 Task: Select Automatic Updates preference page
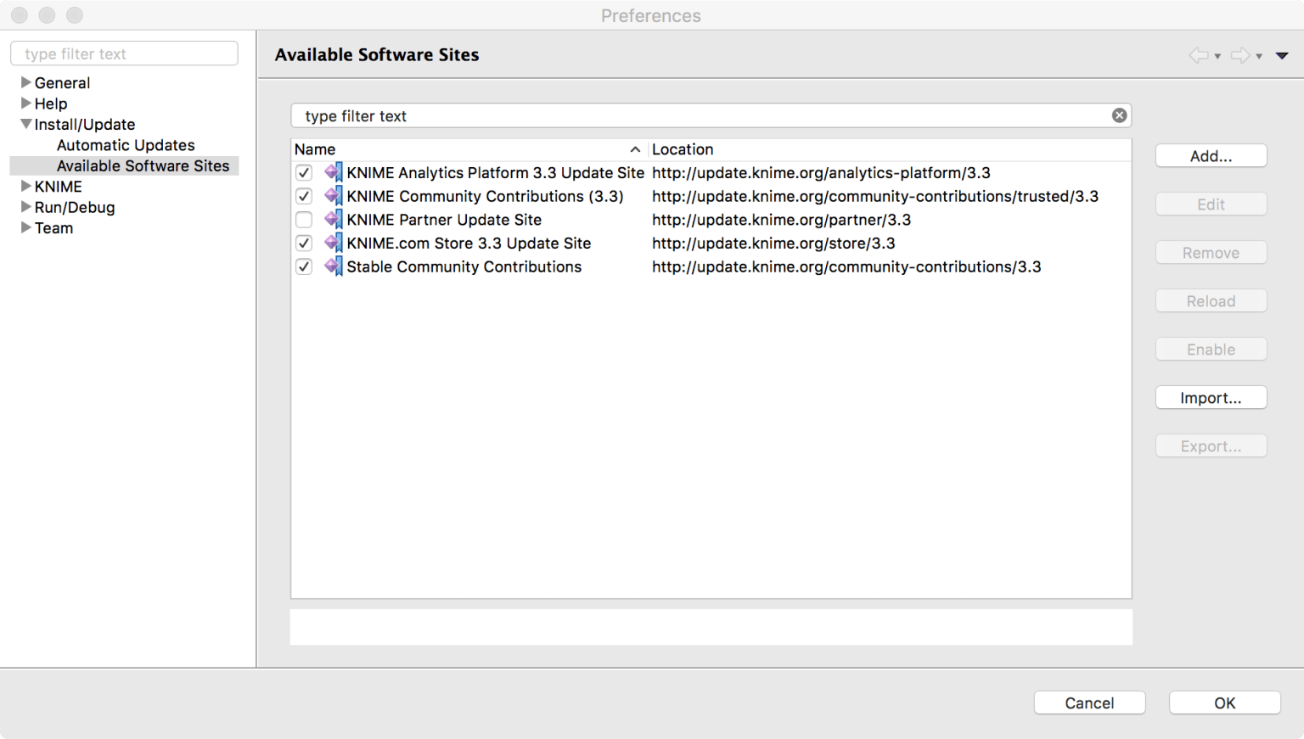(x=126, y=145)
